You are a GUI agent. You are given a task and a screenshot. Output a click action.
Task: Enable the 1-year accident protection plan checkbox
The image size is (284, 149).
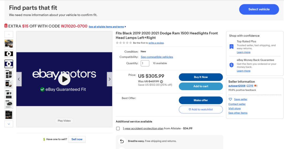(x=118, y=129)
